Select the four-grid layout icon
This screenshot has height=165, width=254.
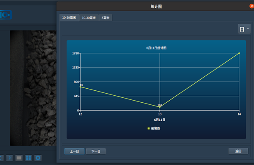coord(28,158)
